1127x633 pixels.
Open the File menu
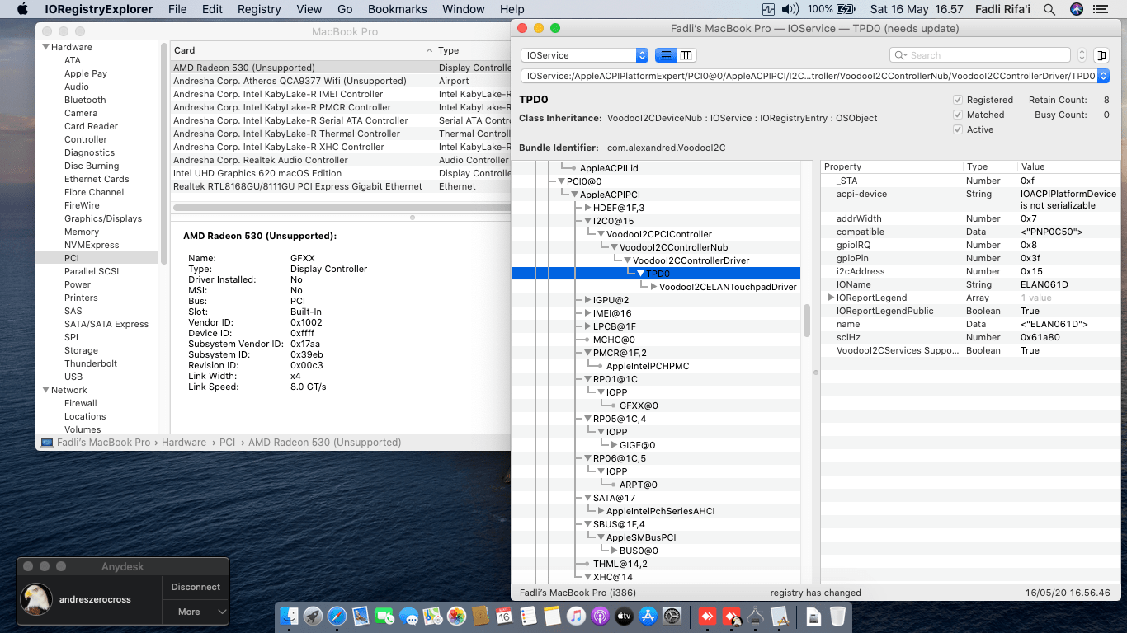tap(177, 9)
